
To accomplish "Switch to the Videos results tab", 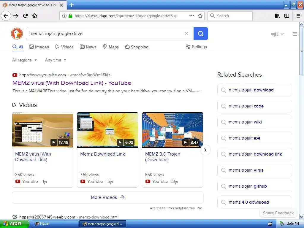I will point(64,47).
